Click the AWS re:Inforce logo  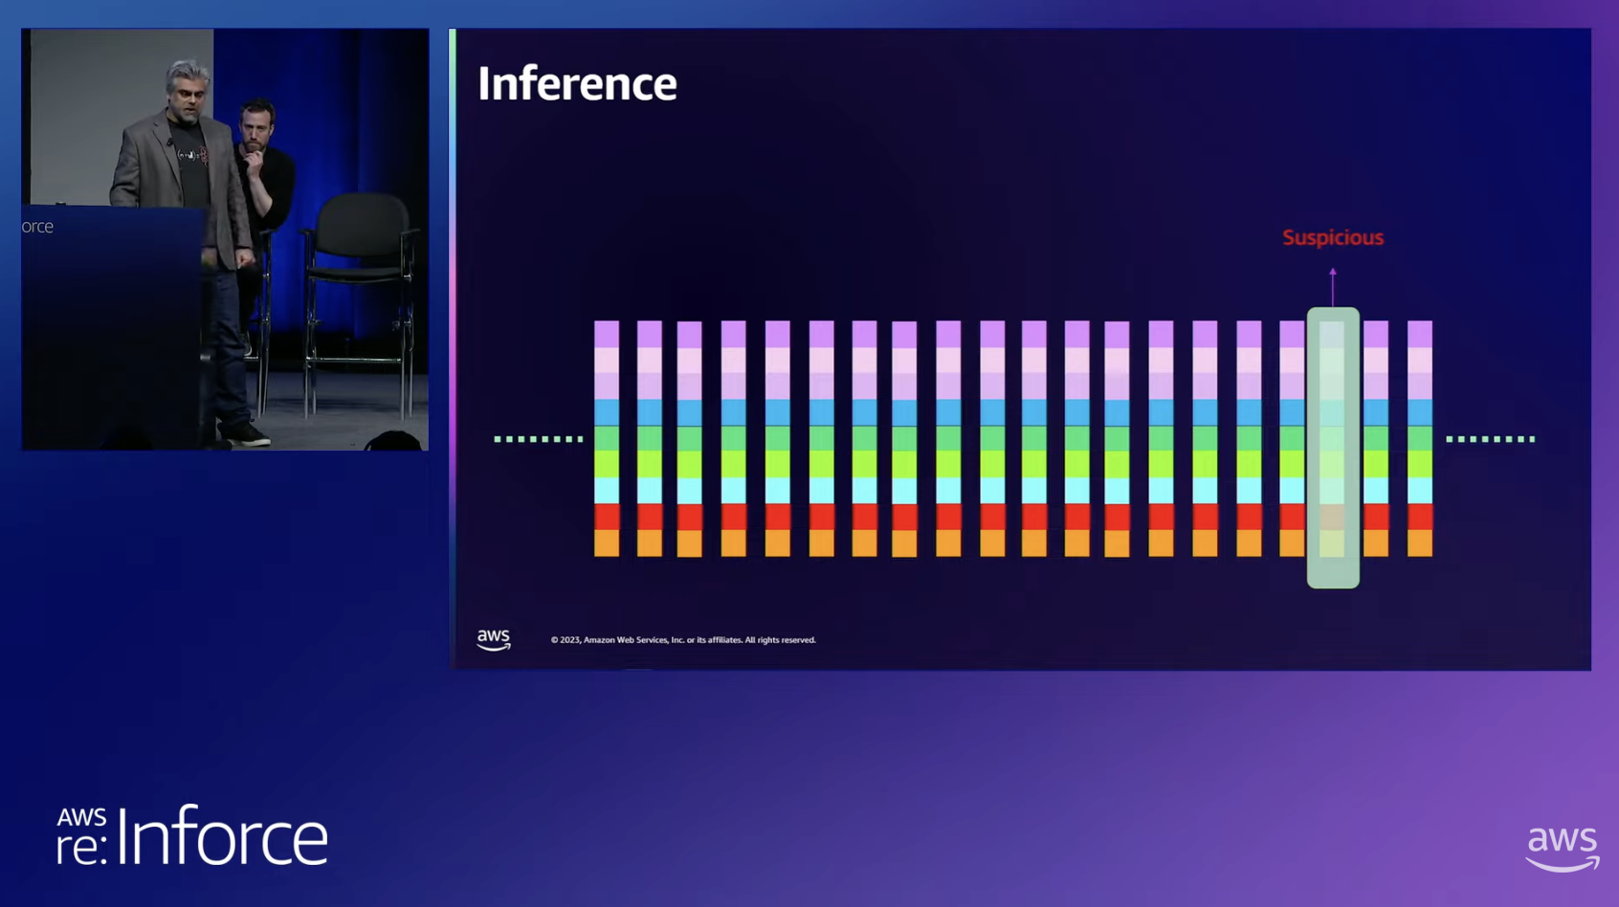[191, 836]
